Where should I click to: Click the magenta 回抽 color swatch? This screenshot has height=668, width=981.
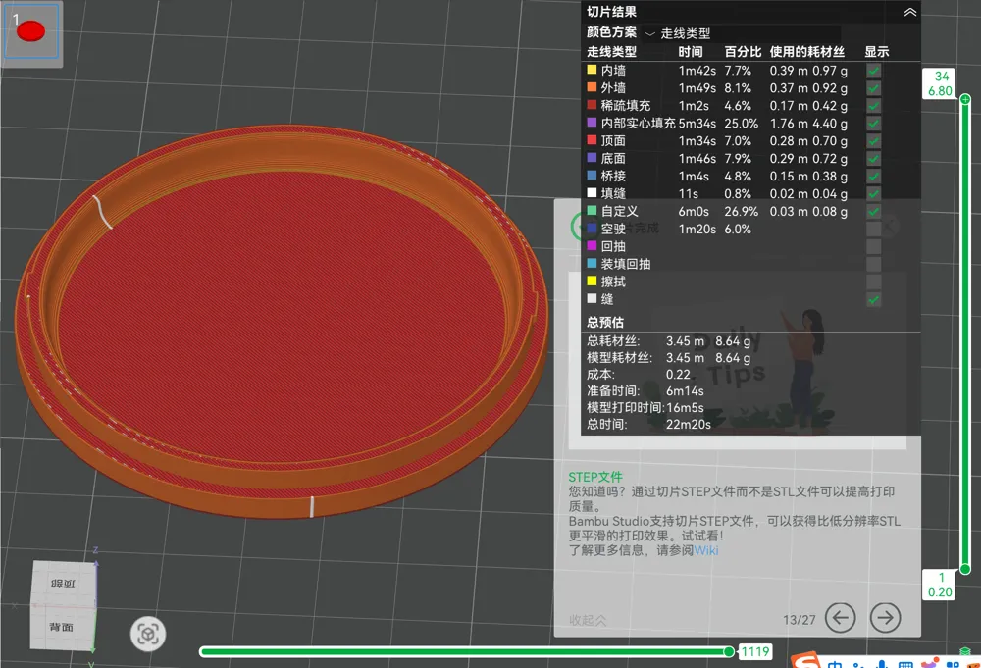click(x=592, y=246)
